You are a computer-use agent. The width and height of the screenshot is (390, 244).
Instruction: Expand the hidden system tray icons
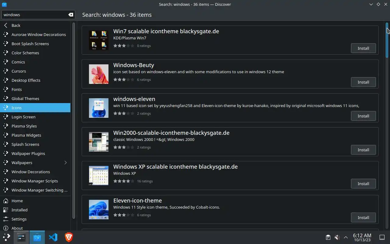click(x=346, y=237)
